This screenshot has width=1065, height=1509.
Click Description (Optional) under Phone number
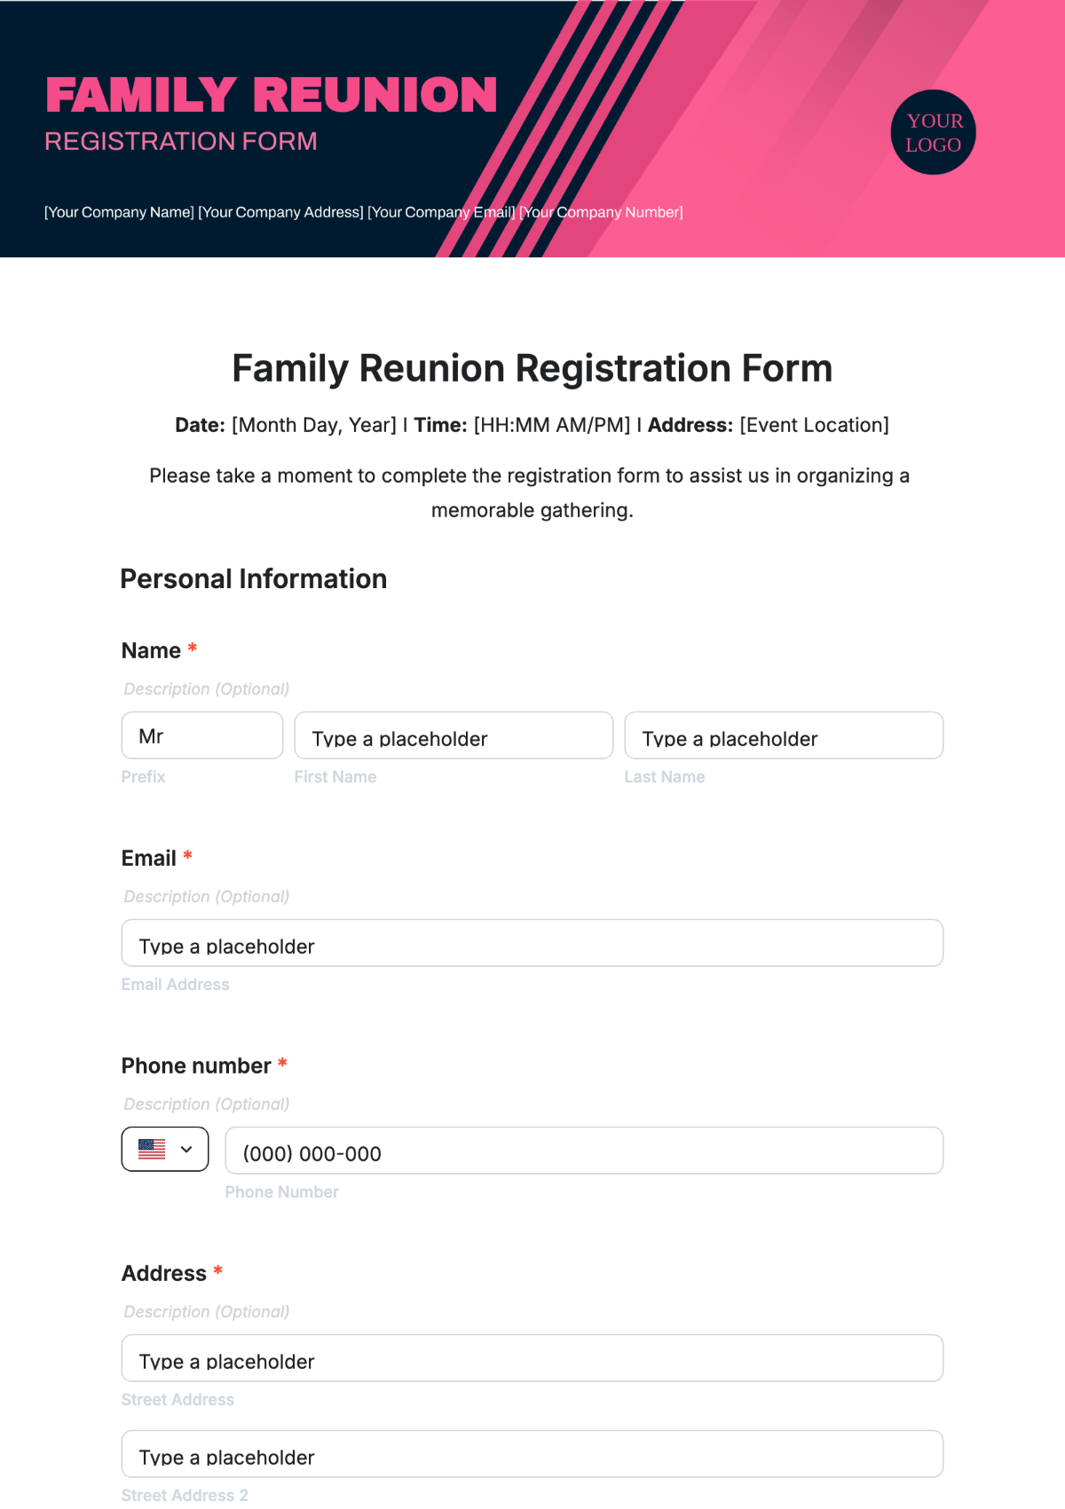point(207,1104)
